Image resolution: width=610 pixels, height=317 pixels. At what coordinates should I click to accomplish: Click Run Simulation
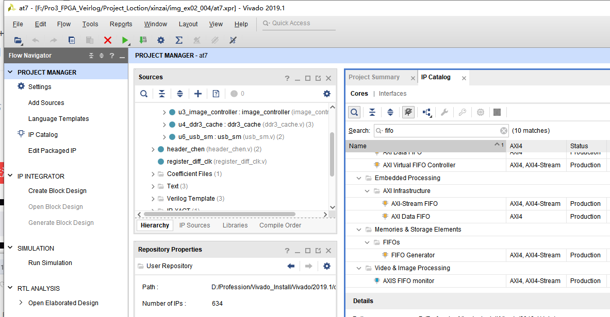[x=50, y=262]
